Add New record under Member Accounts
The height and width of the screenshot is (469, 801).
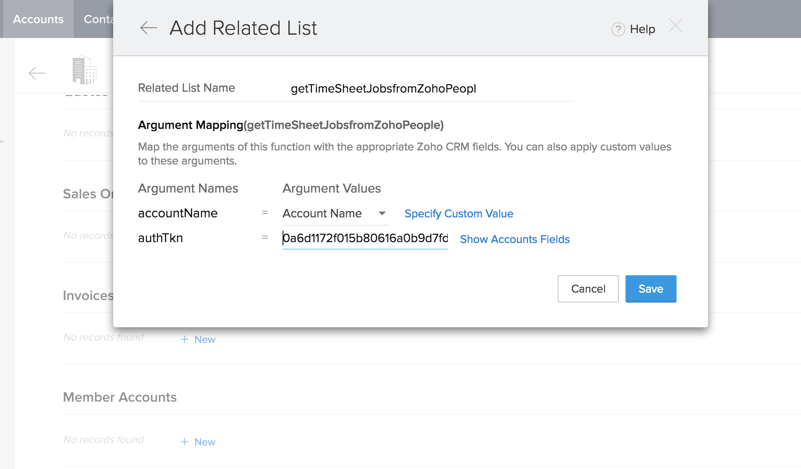coord(205,442)
